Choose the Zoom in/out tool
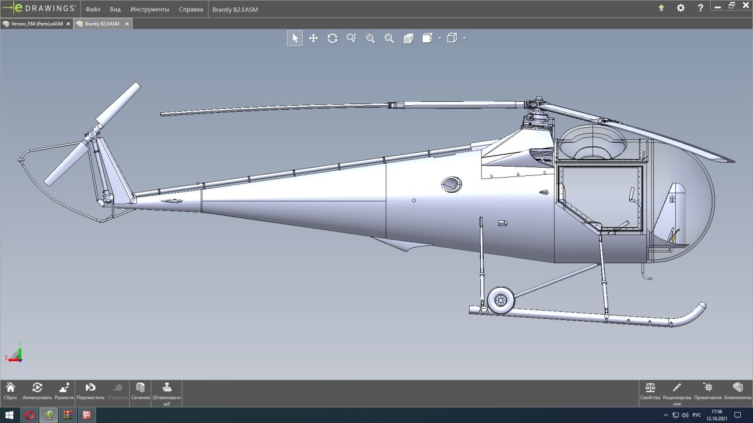The width and height of the screenshot is (753, 423). [x=351, y=38]
